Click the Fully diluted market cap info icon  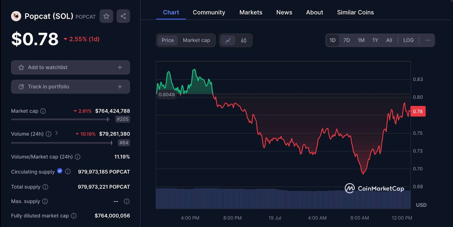click(74, 216)
